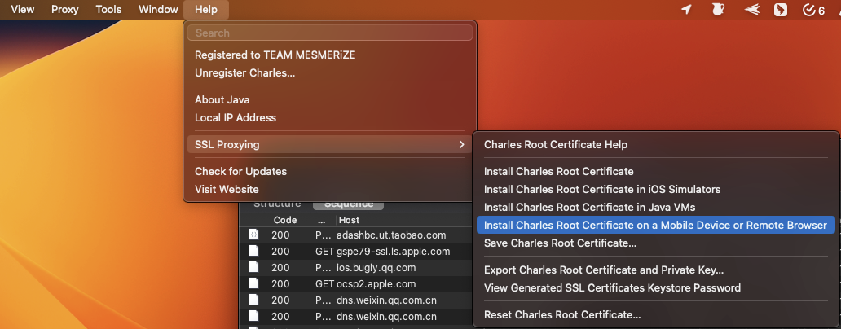
Task: Open the Charles jug icon in menu bar
Action: click(x=717, y=10)
